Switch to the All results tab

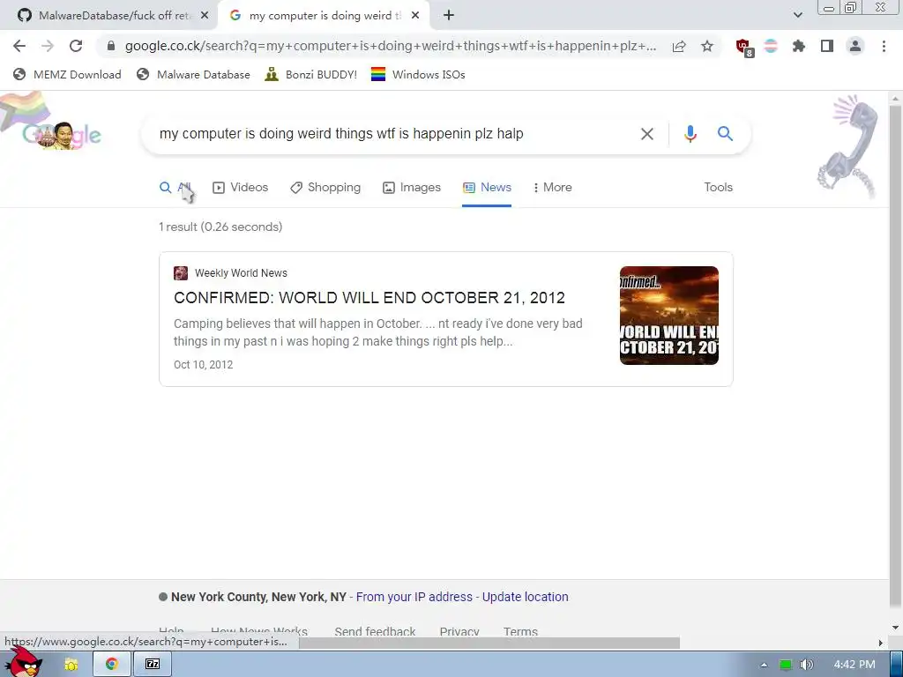pyautogui.click(x=175, y=187)
